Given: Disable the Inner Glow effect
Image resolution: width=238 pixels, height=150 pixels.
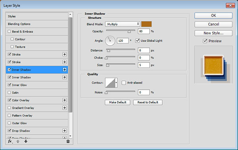Looking at the screenshot, I should point(9,85).
